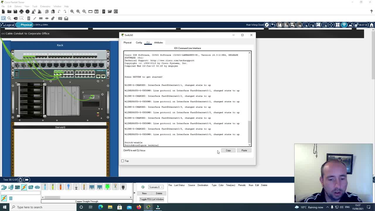Launch Microsoft Edge from taskbar
Viewport: 375px width, 211px height.
coord(100,207)
